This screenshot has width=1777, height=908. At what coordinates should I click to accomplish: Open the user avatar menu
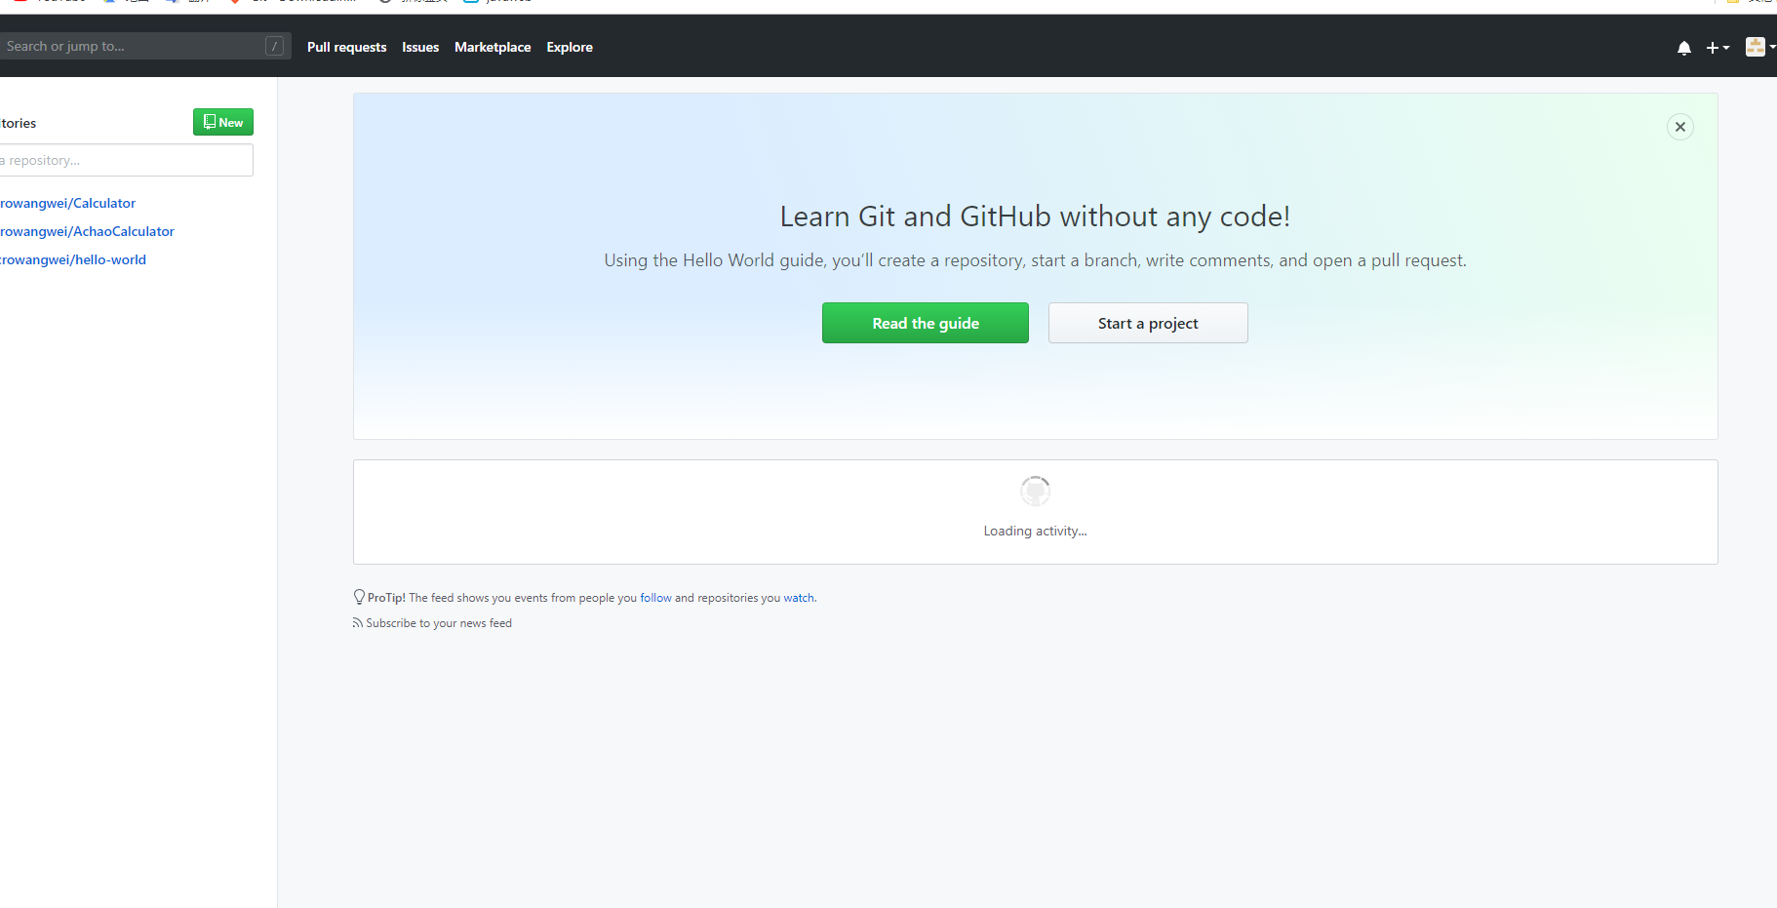coord(1759,47)
